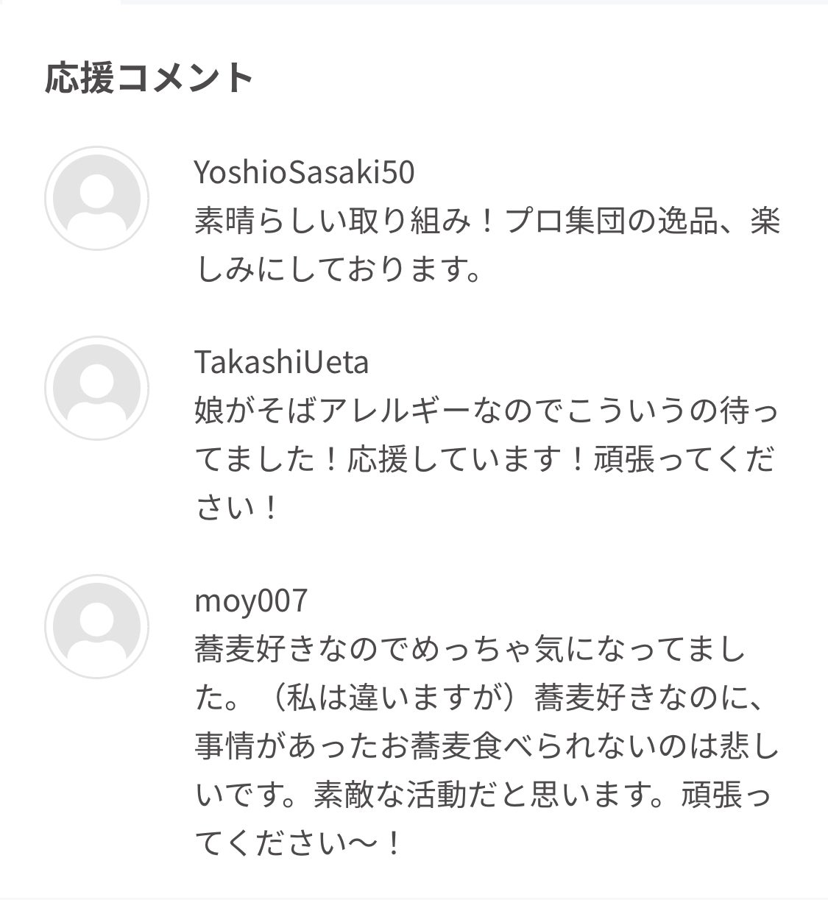Click the comment line starting 素晴らしい取り組み

(486, 221)
